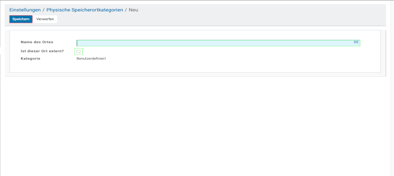Enable the 'Ist dieser Ort extern?' checkbox

[78, 51]
